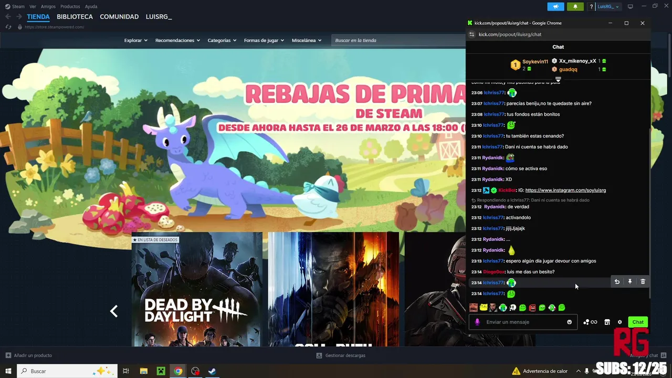This screenshot has height=378, width=672.
Task: Click the Steam downloads manager icon
Action: click(319, 355)
